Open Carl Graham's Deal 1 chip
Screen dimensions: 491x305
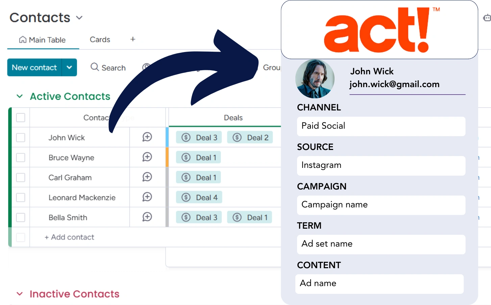198,177
